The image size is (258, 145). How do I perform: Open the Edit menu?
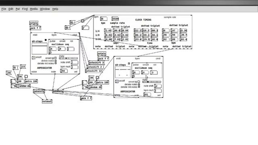coord(11,9)
